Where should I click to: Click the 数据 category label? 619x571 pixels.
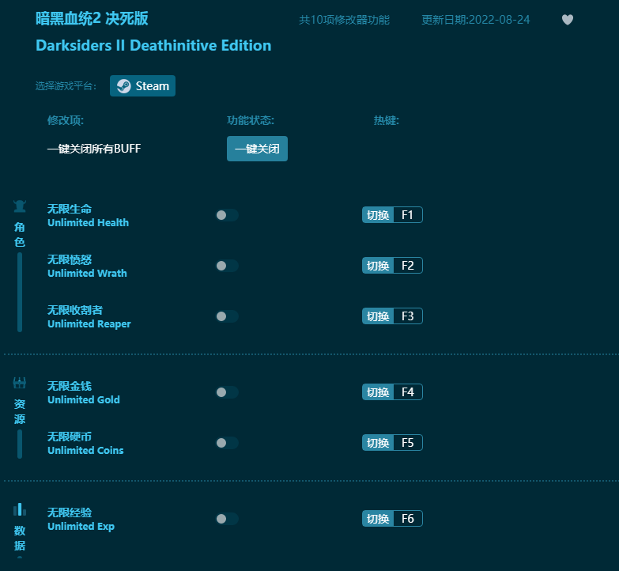20,538
